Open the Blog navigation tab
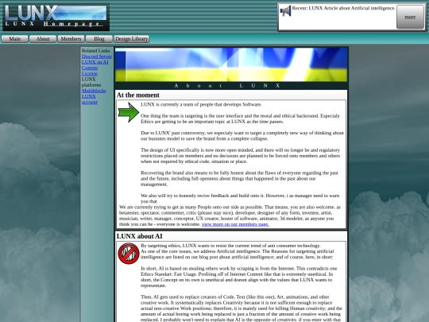This screenshot has height=322, width=429. [99, 39]
